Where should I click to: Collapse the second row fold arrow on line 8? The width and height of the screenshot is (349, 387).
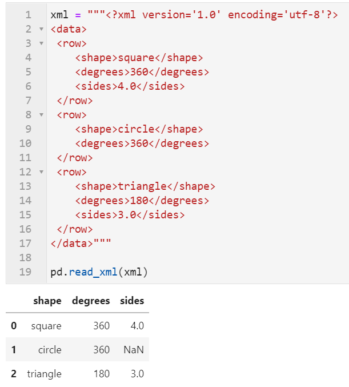click(42, 115)
